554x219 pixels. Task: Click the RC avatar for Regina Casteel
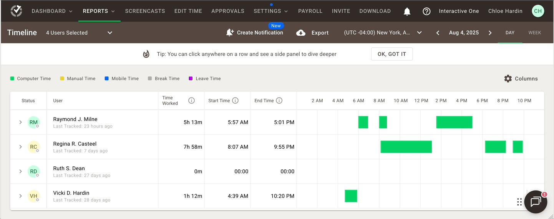point(33,147)
